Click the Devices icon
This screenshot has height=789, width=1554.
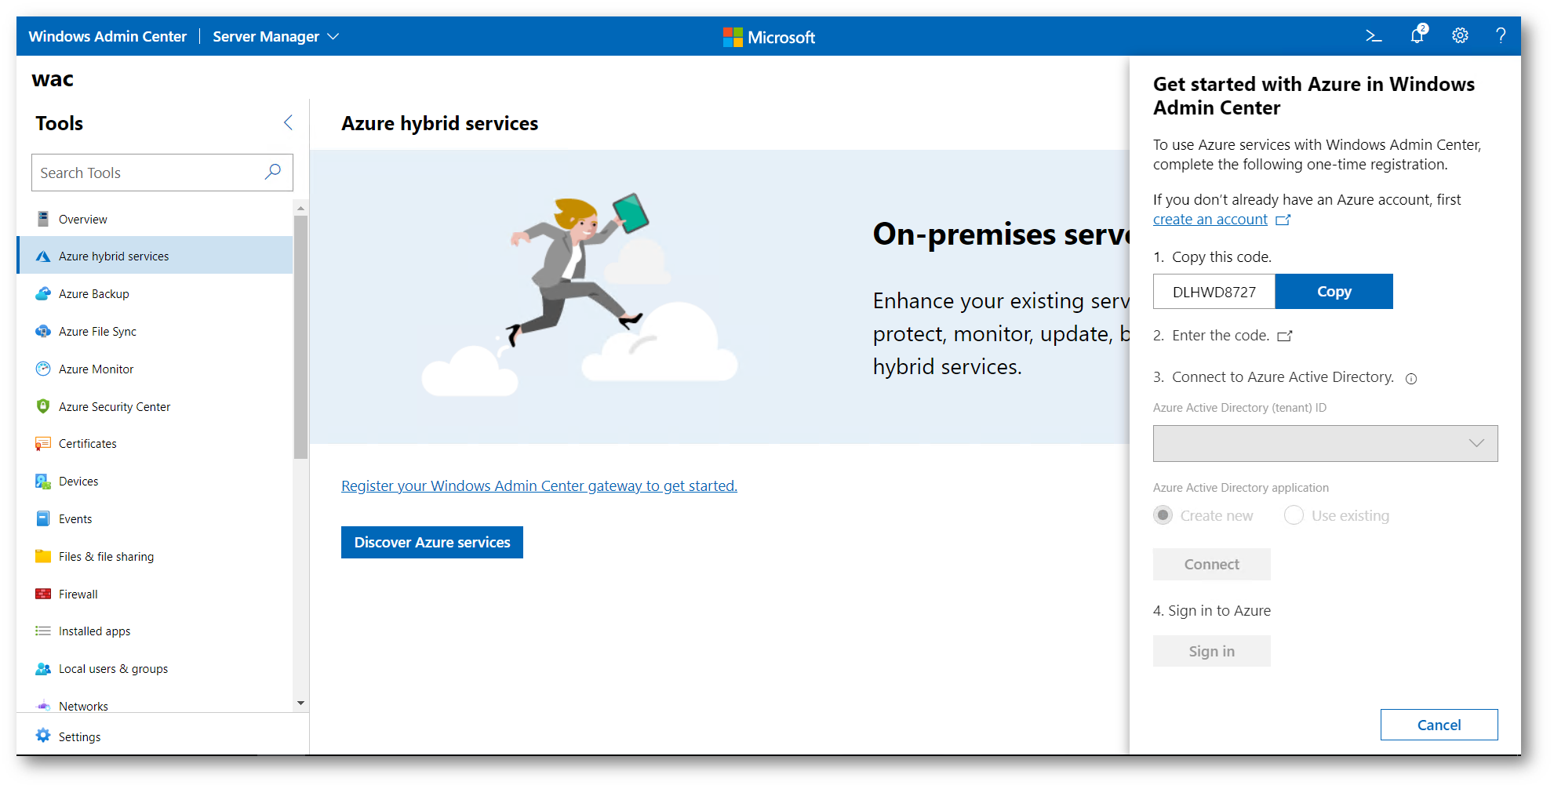click(x=43, y=482)
